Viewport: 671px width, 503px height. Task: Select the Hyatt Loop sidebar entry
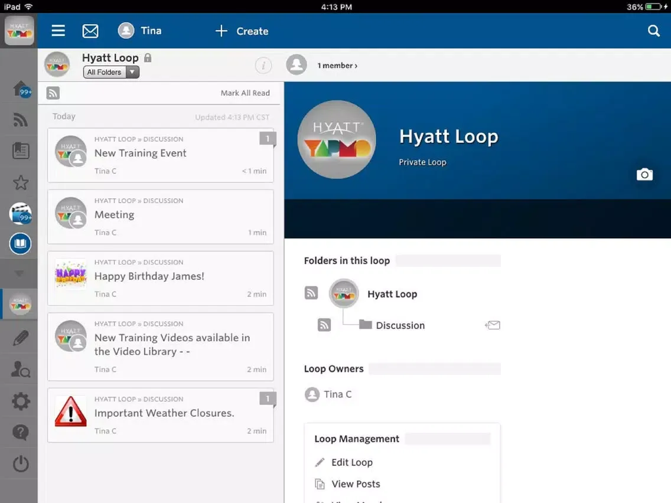[20, 303]
